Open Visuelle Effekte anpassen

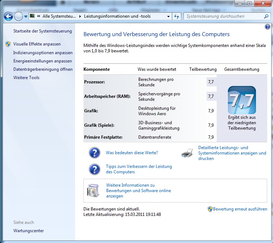(x=37, y=44)
